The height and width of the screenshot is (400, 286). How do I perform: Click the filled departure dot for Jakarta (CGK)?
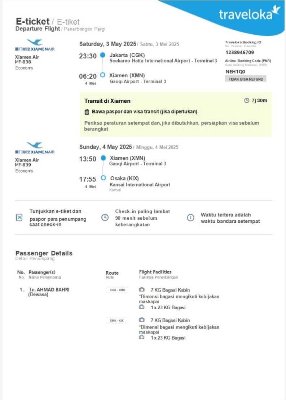click(x=103, y=55)
